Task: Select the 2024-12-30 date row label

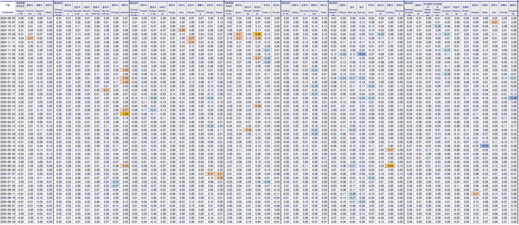Action: [x=8, y=70]
